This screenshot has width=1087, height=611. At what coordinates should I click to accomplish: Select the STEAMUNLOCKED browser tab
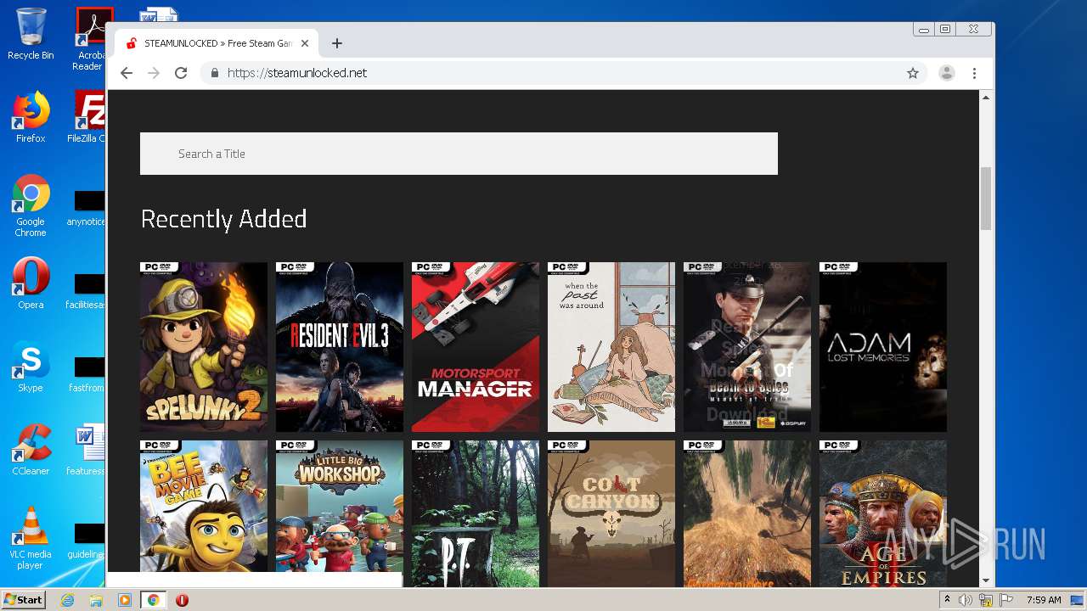click(217, 43)
